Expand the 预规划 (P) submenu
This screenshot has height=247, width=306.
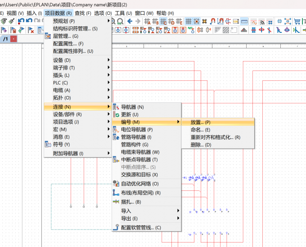pyautogui.click(x=78, y=21)
